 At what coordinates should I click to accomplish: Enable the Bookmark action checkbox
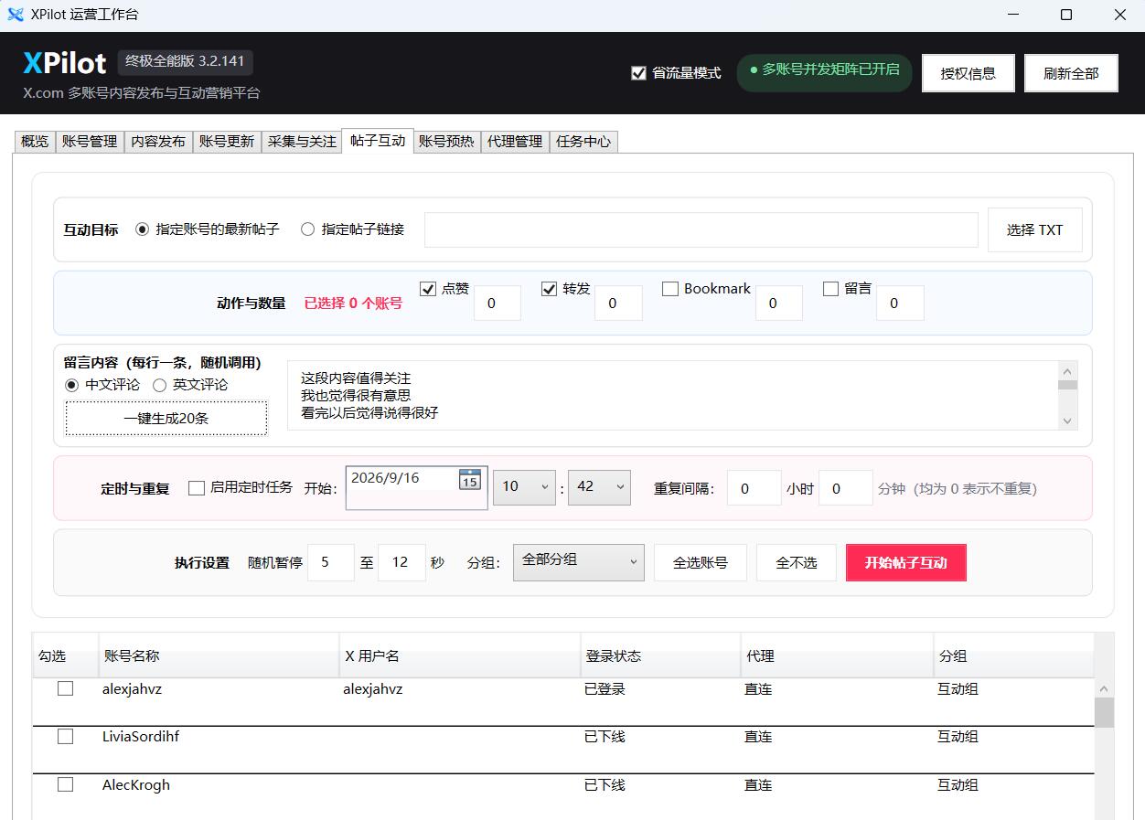(x=670, y=289)
